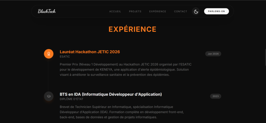Screen dimensions: 266x123
Task: Click the graduation cap timeline icon
Action: 49,96
